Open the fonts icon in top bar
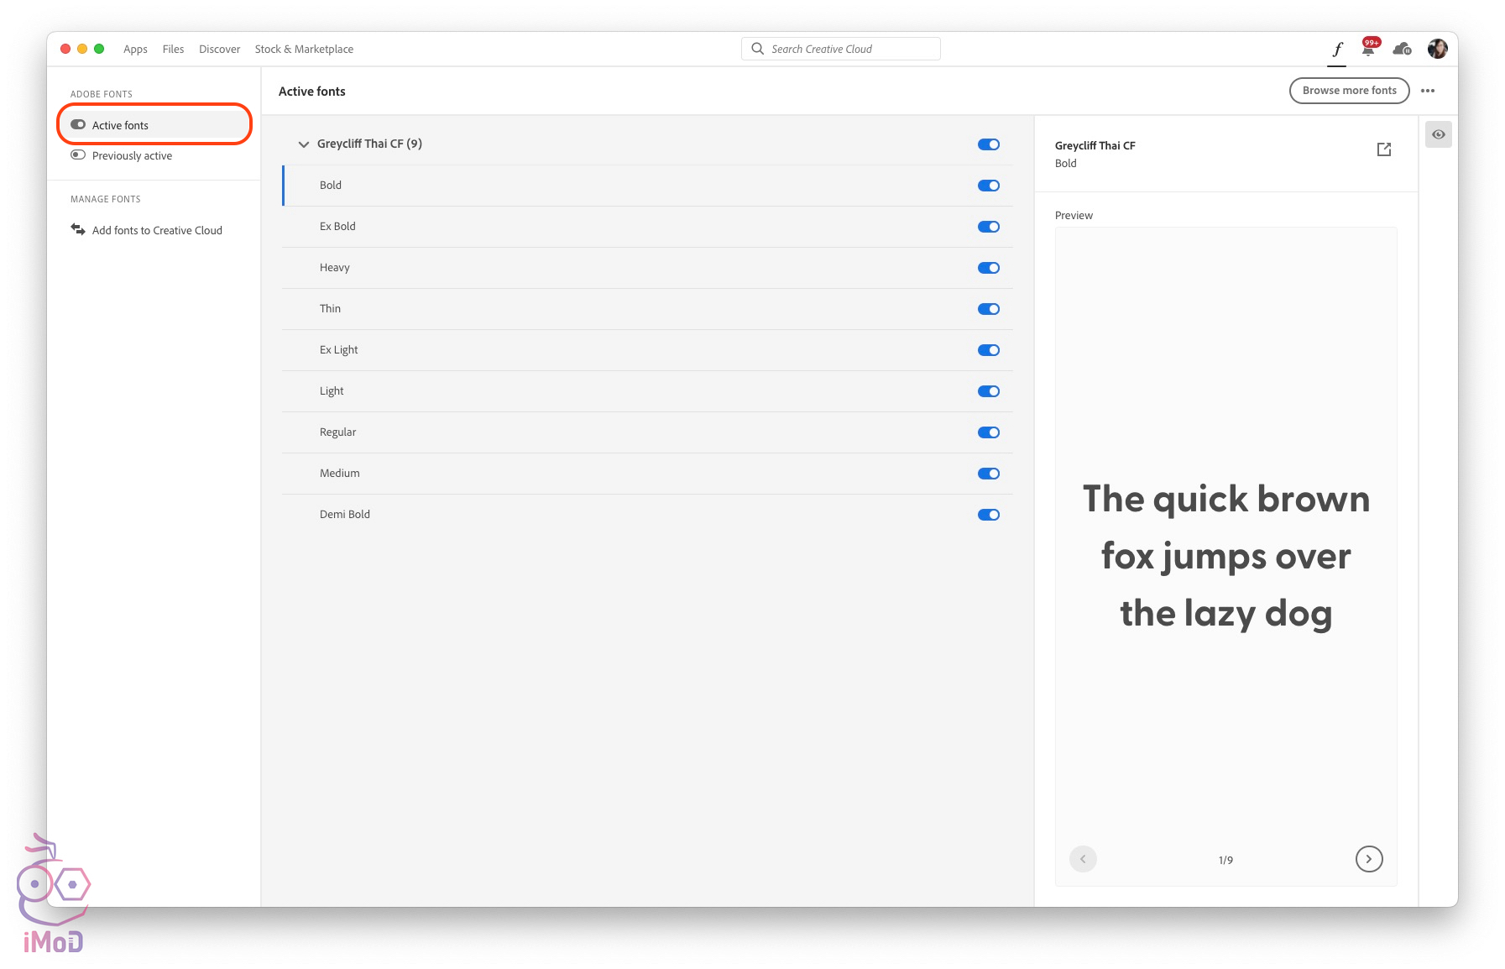The width and height of the screenshot is (1505, 969). 1337,50
